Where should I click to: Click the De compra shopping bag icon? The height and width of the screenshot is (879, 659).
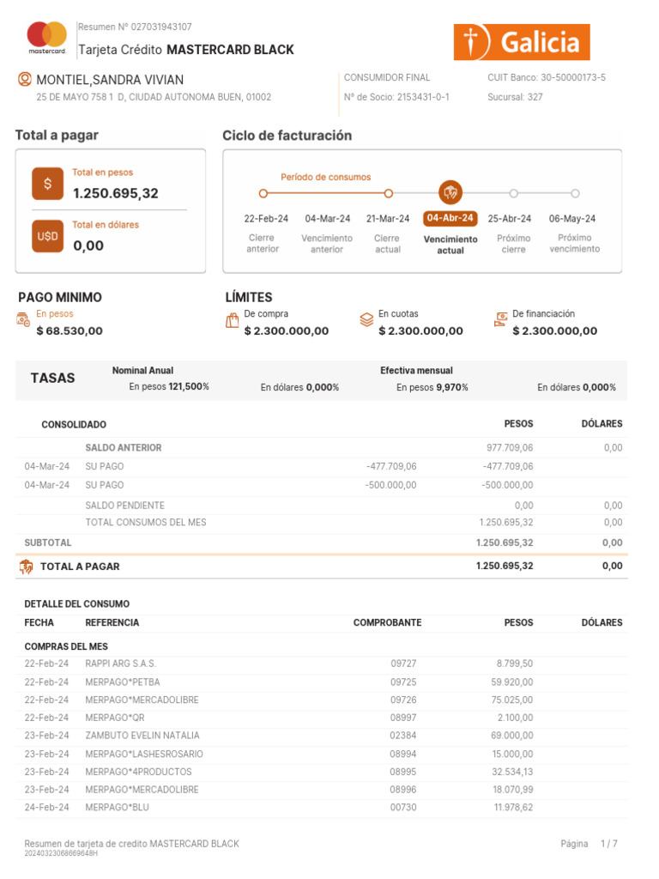232,321
